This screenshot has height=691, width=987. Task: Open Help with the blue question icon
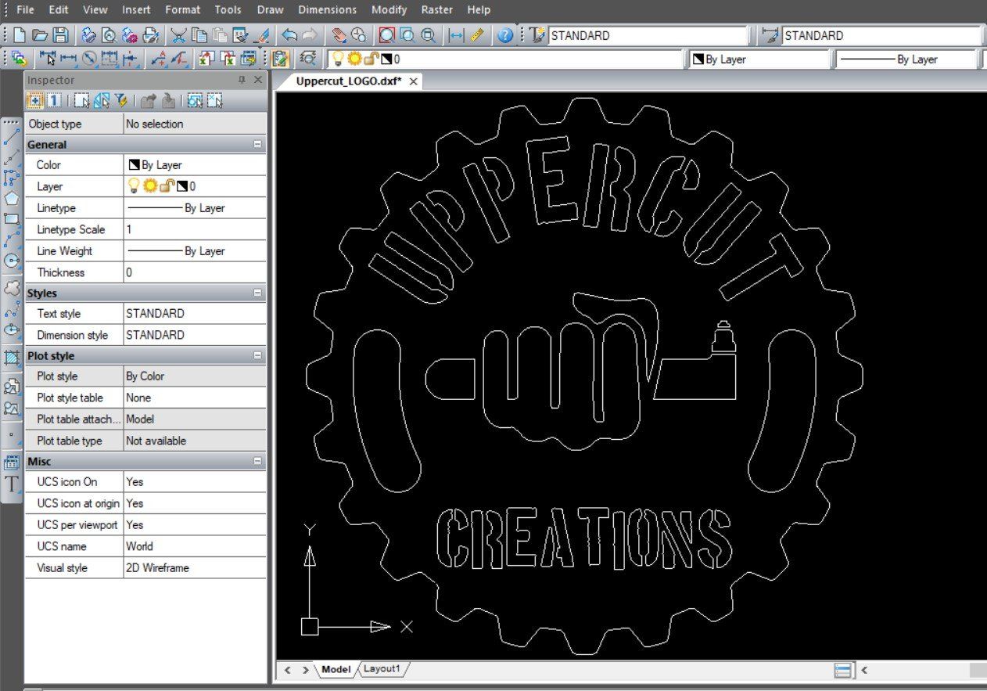click(x=505, y=35)
